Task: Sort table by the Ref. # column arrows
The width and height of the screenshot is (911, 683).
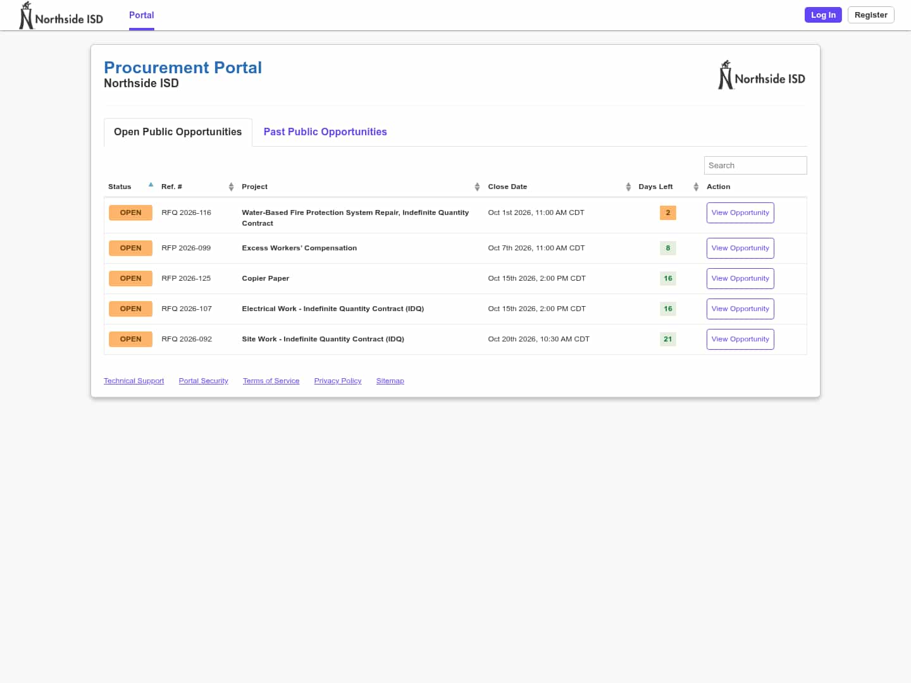Action: coord(231,187)
